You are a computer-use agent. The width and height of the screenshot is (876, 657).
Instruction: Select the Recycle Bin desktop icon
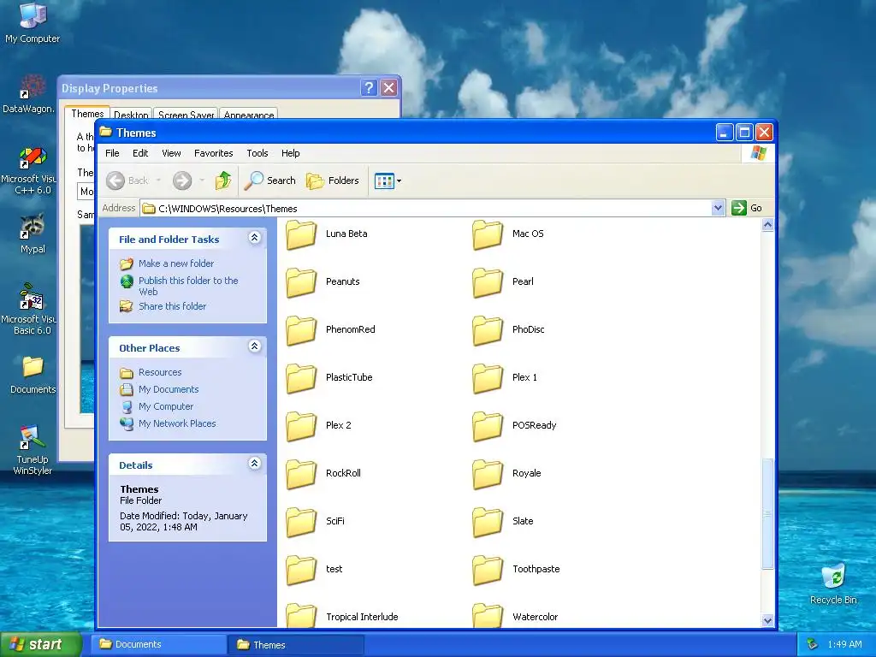coord(833,584)
